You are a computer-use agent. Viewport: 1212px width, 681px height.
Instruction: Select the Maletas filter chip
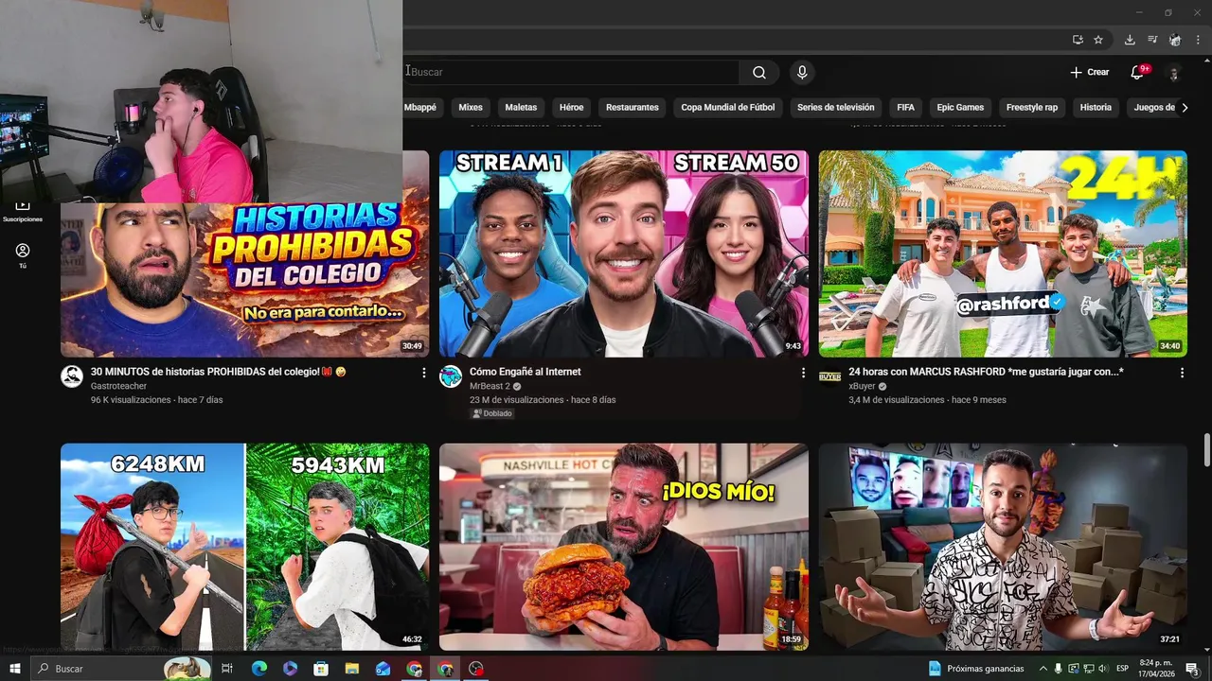(x=521, y=107)
